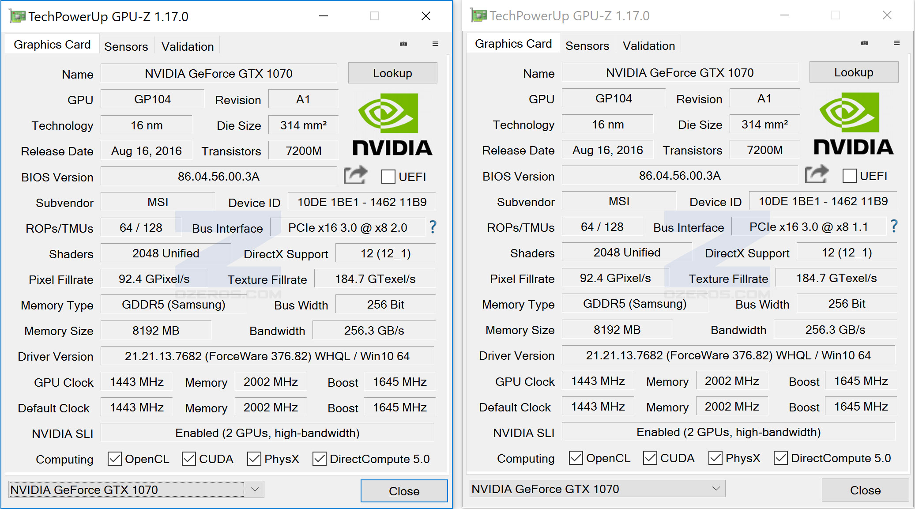Switch to Sensors tab in right window
Image resolution: width=915 pixels, height=509 pixels.
(x=587, y=45)
